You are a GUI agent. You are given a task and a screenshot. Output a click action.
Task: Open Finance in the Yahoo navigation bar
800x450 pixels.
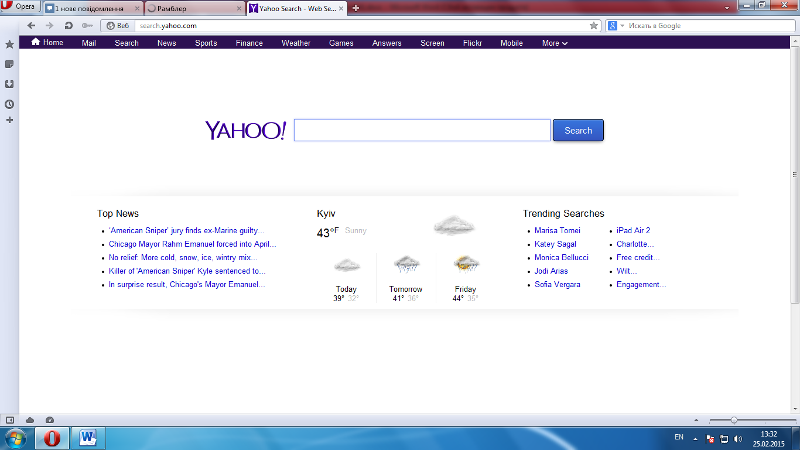point(249,43)
